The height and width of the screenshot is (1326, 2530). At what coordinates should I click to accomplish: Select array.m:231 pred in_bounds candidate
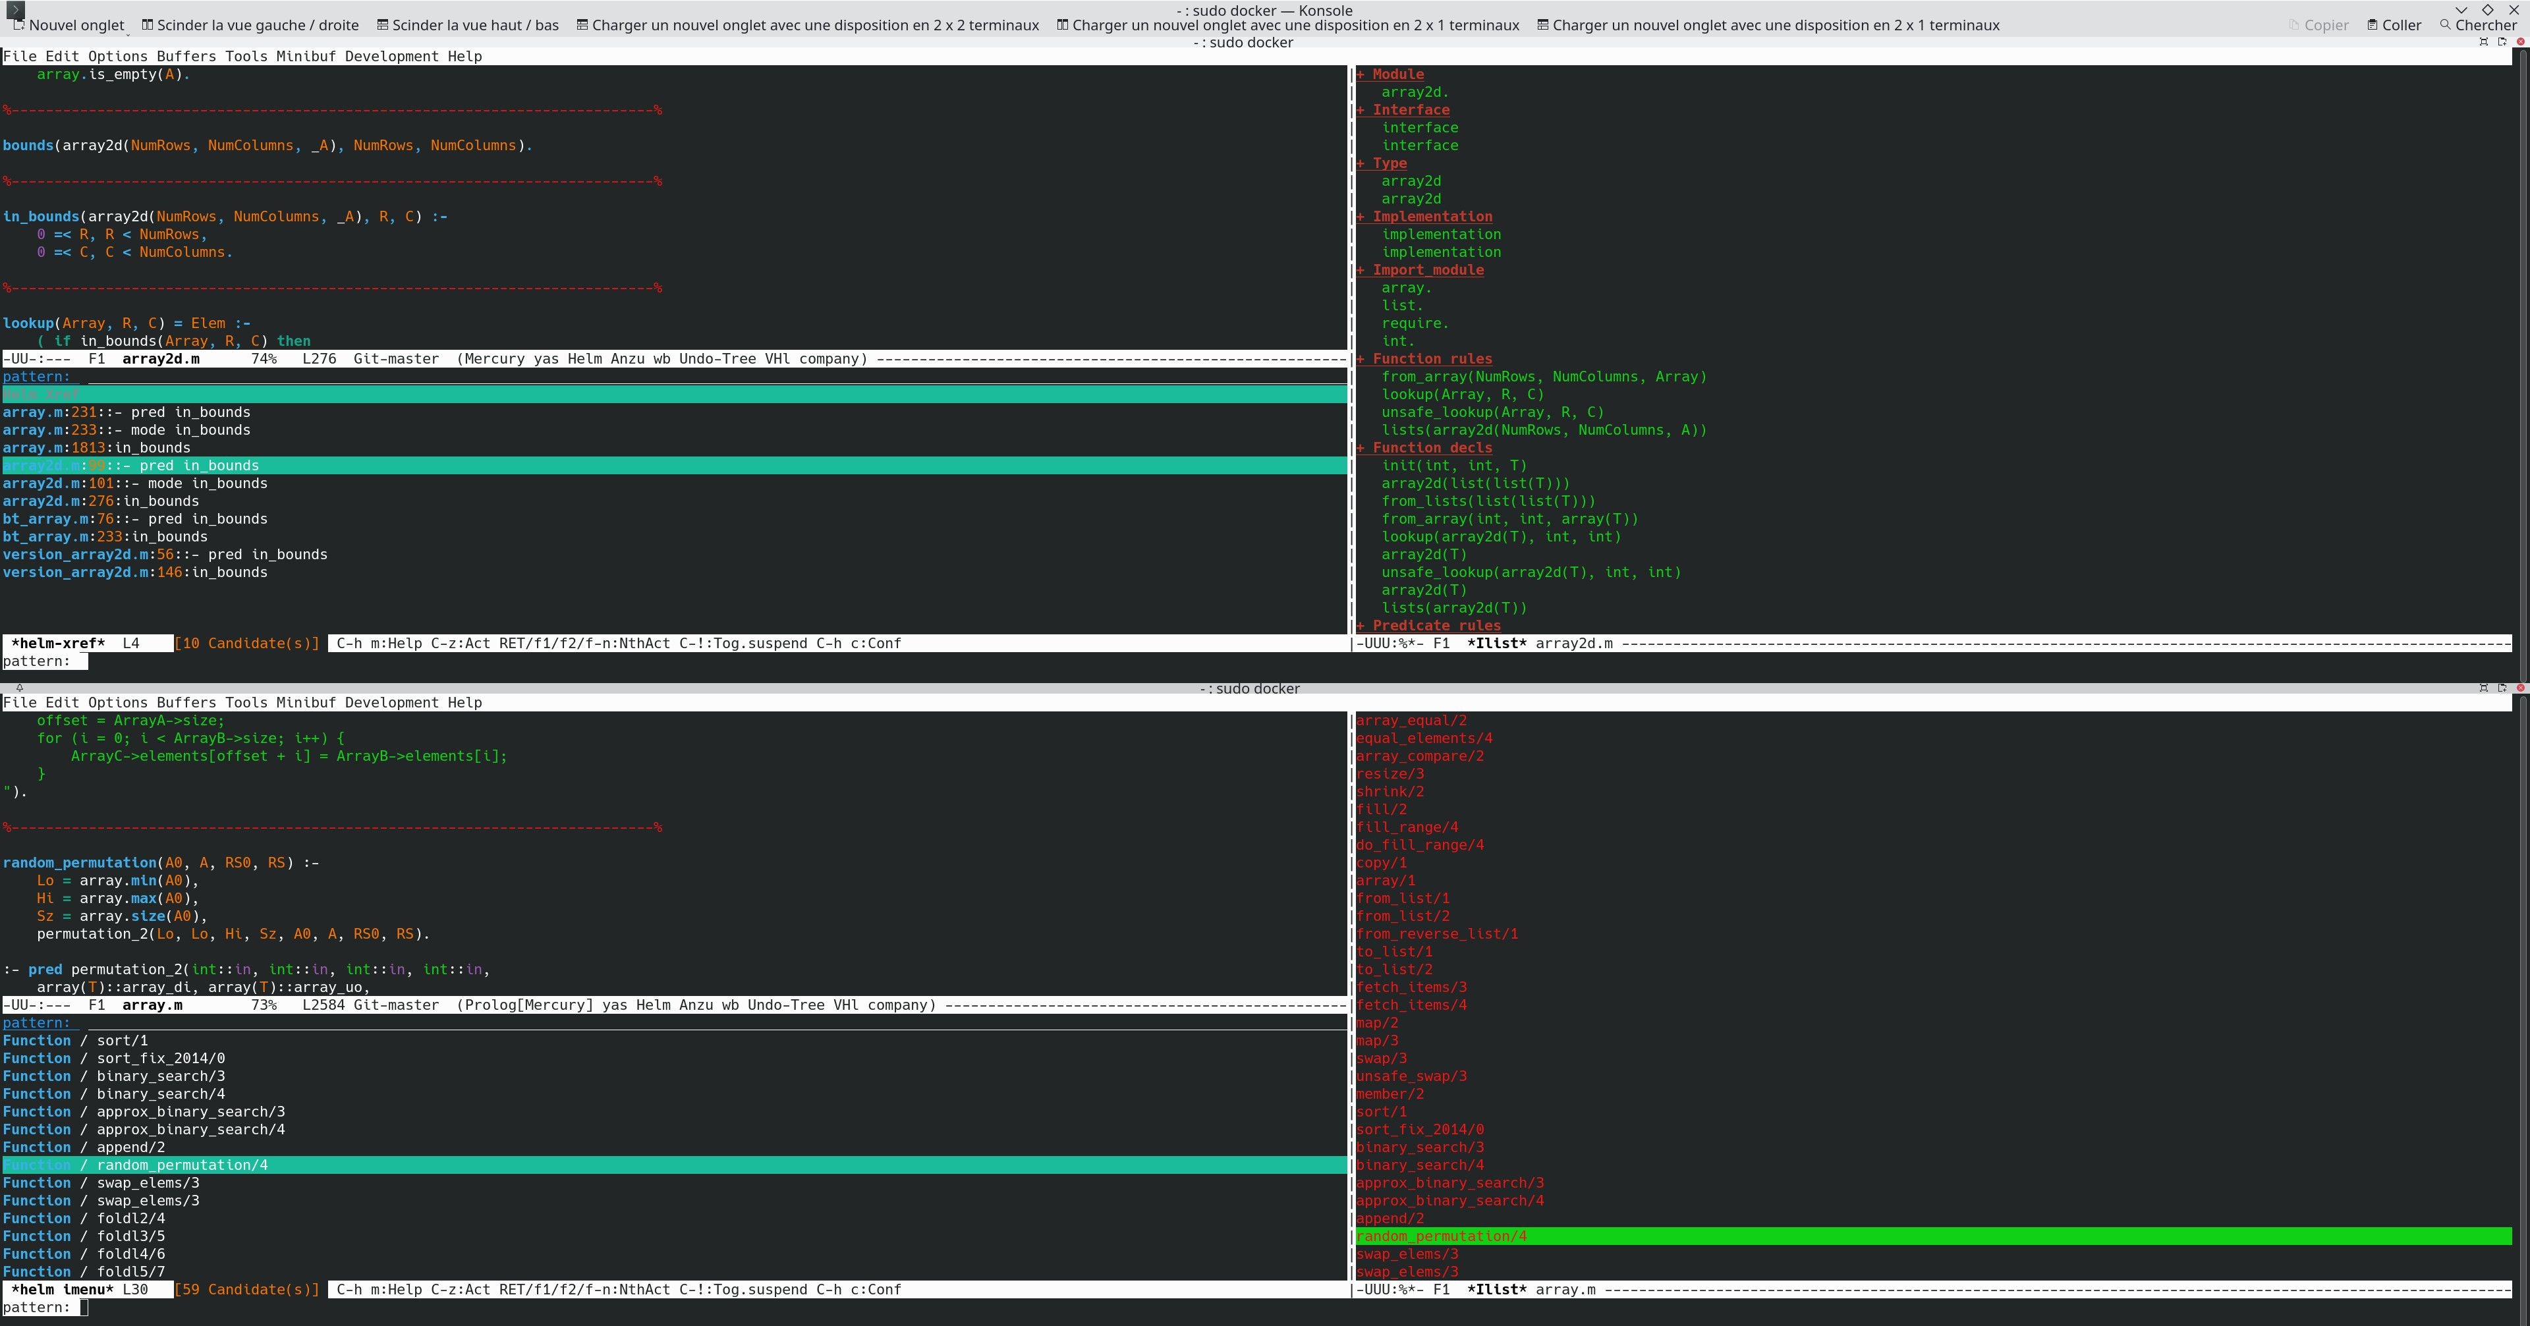(x=126, y=412)
